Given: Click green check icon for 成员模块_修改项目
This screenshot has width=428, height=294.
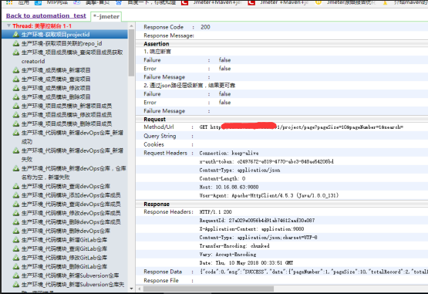Looking at the screenshot, I should pyautogui.click(x=16, y=88).
